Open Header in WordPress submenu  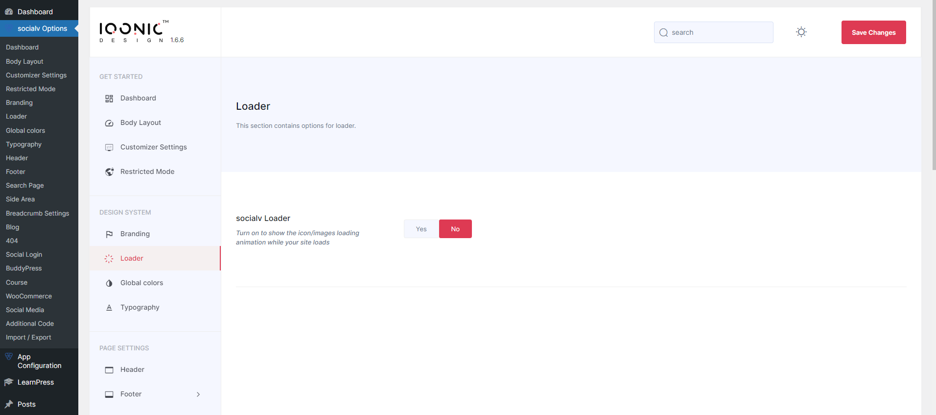coord(17,158)
